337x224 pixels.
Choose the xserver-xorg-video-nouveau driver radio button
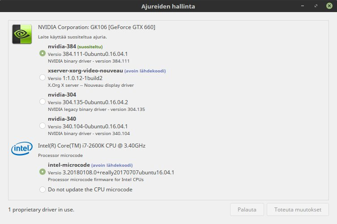coord(43,78)
